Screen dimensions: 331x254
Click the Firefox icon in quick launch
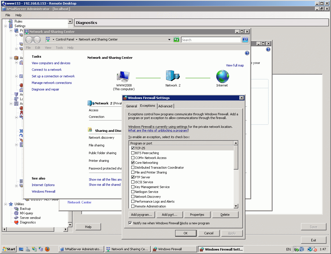click(x=47, y=249)
